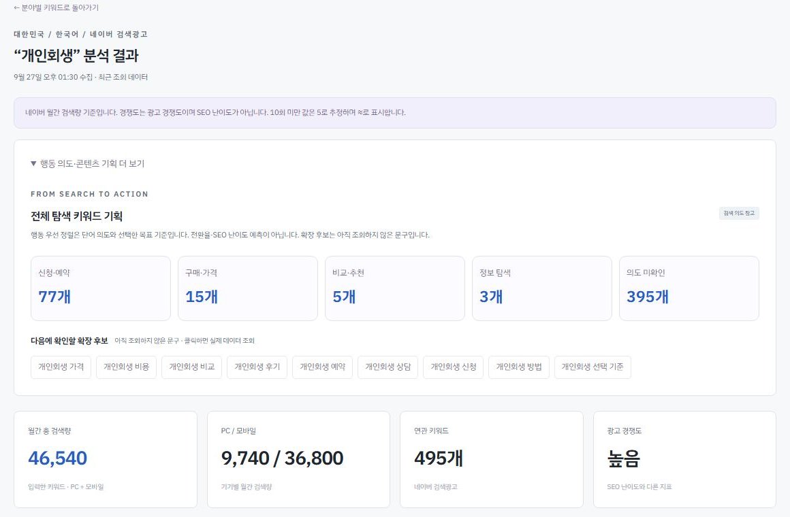Click the related keywords count '495개'
790x517 pixels.
tap(439, 458)
